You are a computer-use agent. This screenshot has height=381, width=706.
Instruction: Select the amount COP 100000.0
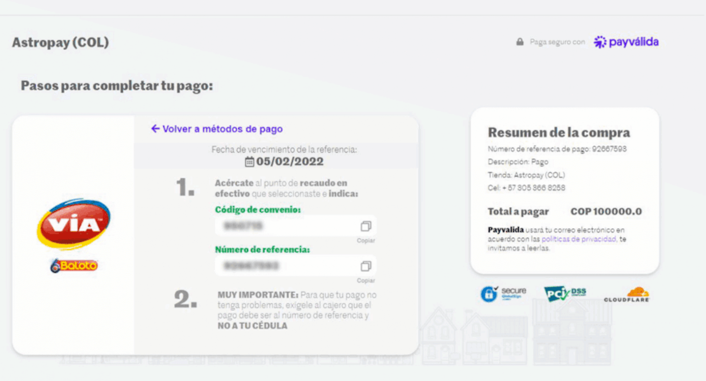click(x=606, y=211)
